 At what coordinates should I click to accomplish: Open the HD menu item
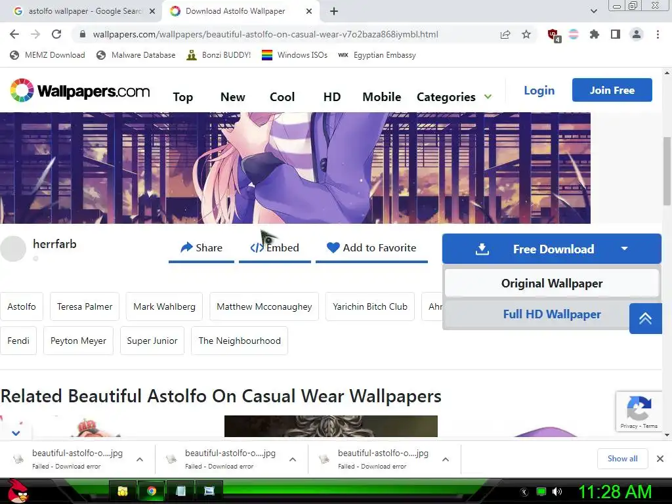pyautogui.click(x=332, y=97)
